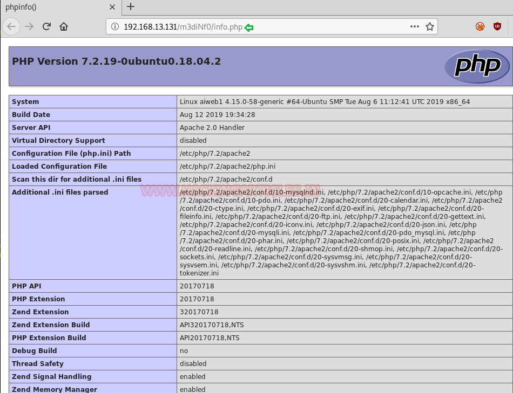Bookmark this page with the star
Screen dimensions: 513x393
pyautogui.click(x=430, y=26)
